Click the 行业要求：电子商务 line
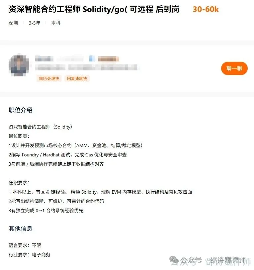The width and height of the screenshot is (254, 270). 30,255
